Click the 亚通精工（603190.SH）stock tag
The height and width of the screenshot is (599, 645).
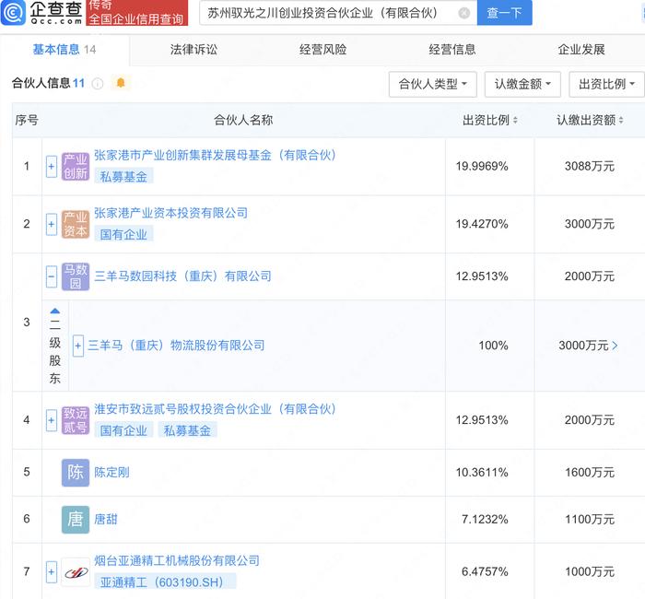tap(165, 582)
